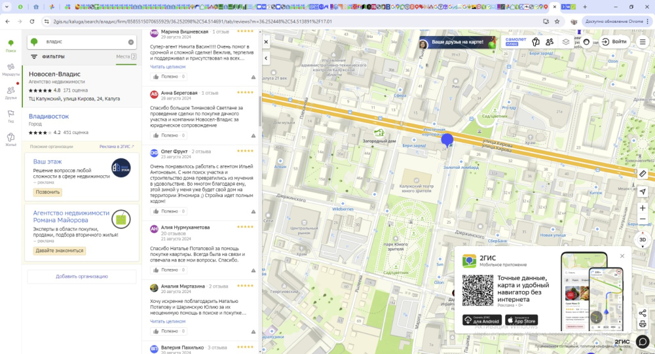Open the ФИЛЬТРЫ filter options
The image size is (655, 354).
pyautogui.click(x=48, y=57)
